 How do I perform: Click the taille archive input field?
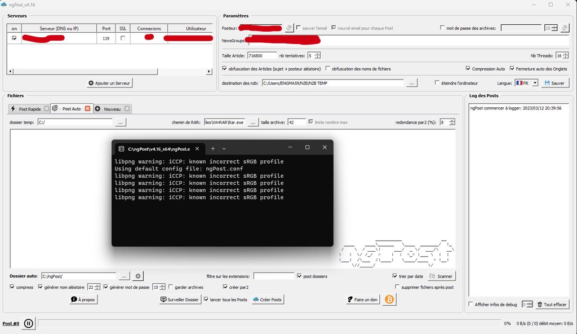[x=296, y=122]
